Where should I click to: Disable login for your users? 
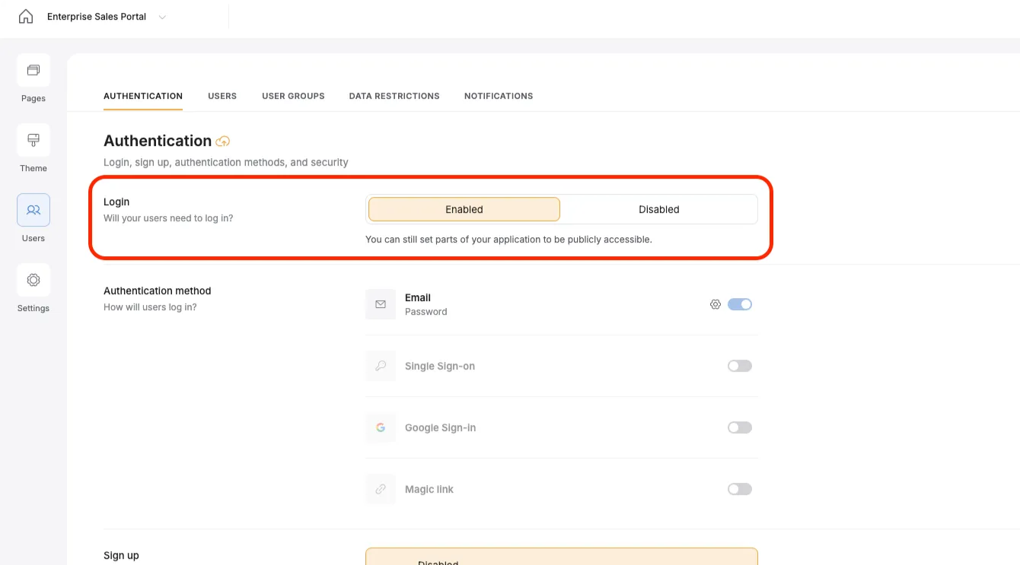click(658, 209)
